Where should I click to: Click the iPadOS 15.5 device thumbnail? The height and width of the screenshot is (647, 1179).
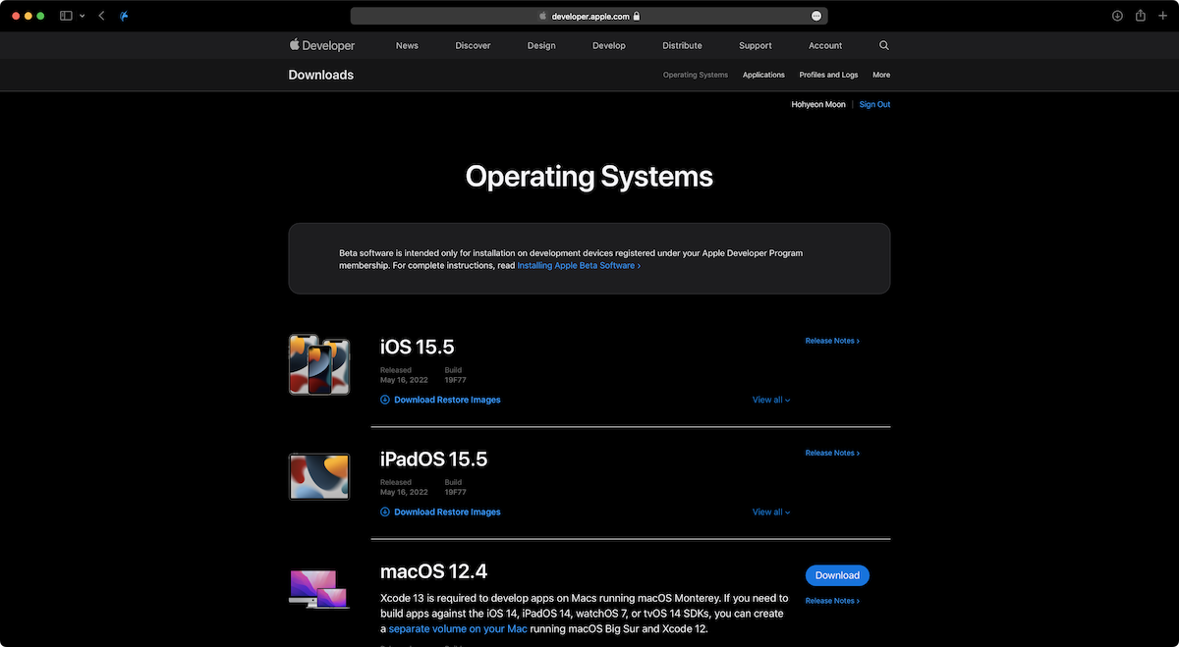click(319, 476)
